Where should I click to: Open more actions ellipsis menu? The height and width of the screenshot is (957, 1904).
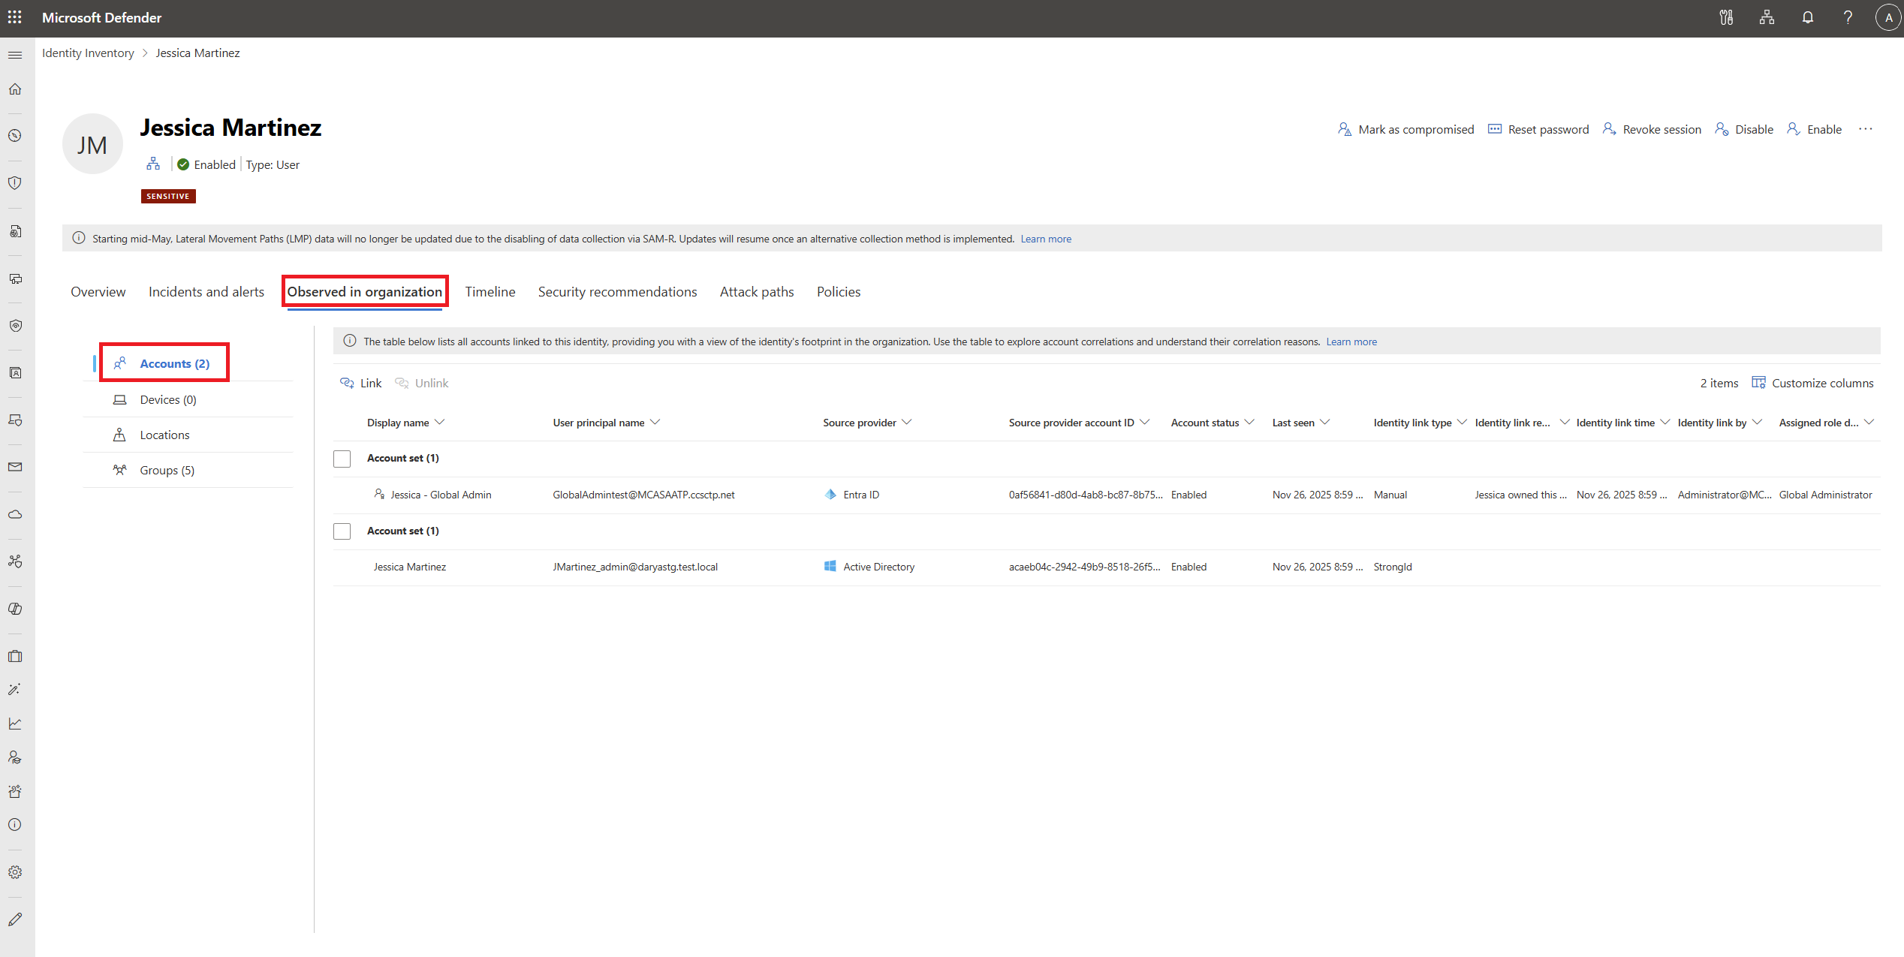click(1866, 129)
